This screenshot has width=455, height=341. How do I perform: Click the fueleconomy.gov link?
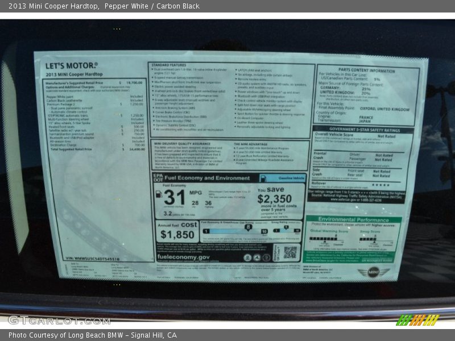[183, 257]
